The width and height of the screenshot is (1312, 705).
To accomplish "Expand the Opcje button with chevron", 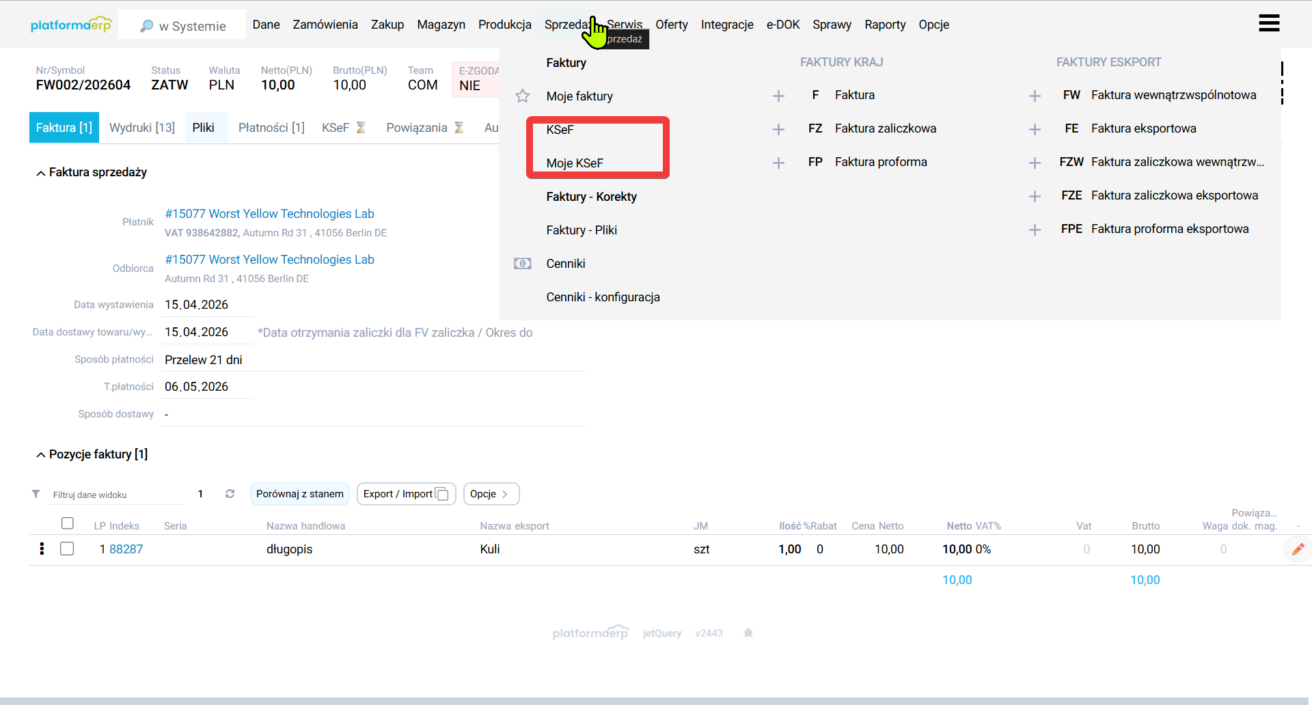I will [x=491, y=494].
